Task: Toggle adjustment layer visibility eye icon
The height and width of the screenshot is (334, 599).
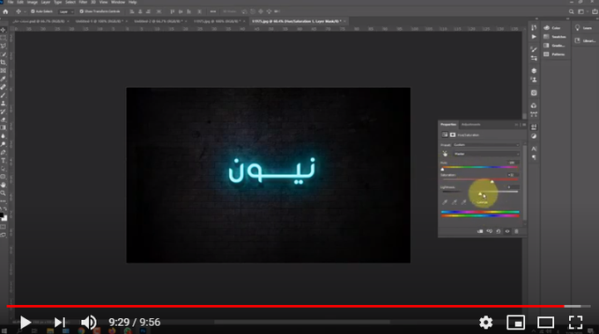Action: pyautogui.click(x=507, y=231)
